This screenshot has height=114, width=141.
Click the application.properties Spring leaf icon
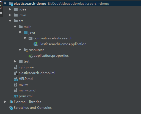31,56
